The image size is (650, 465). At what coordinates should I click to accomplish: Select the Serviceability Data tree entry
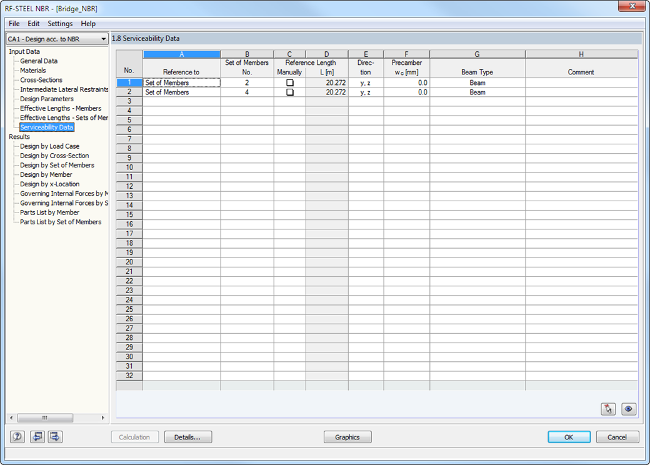click(47, 127)
